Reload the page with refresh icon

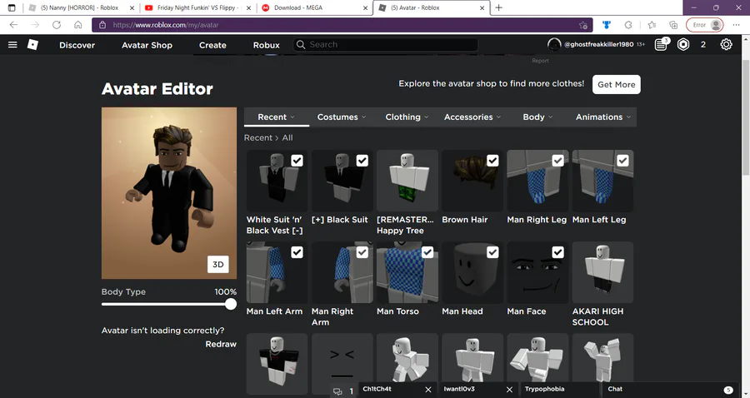pos(57,25)
